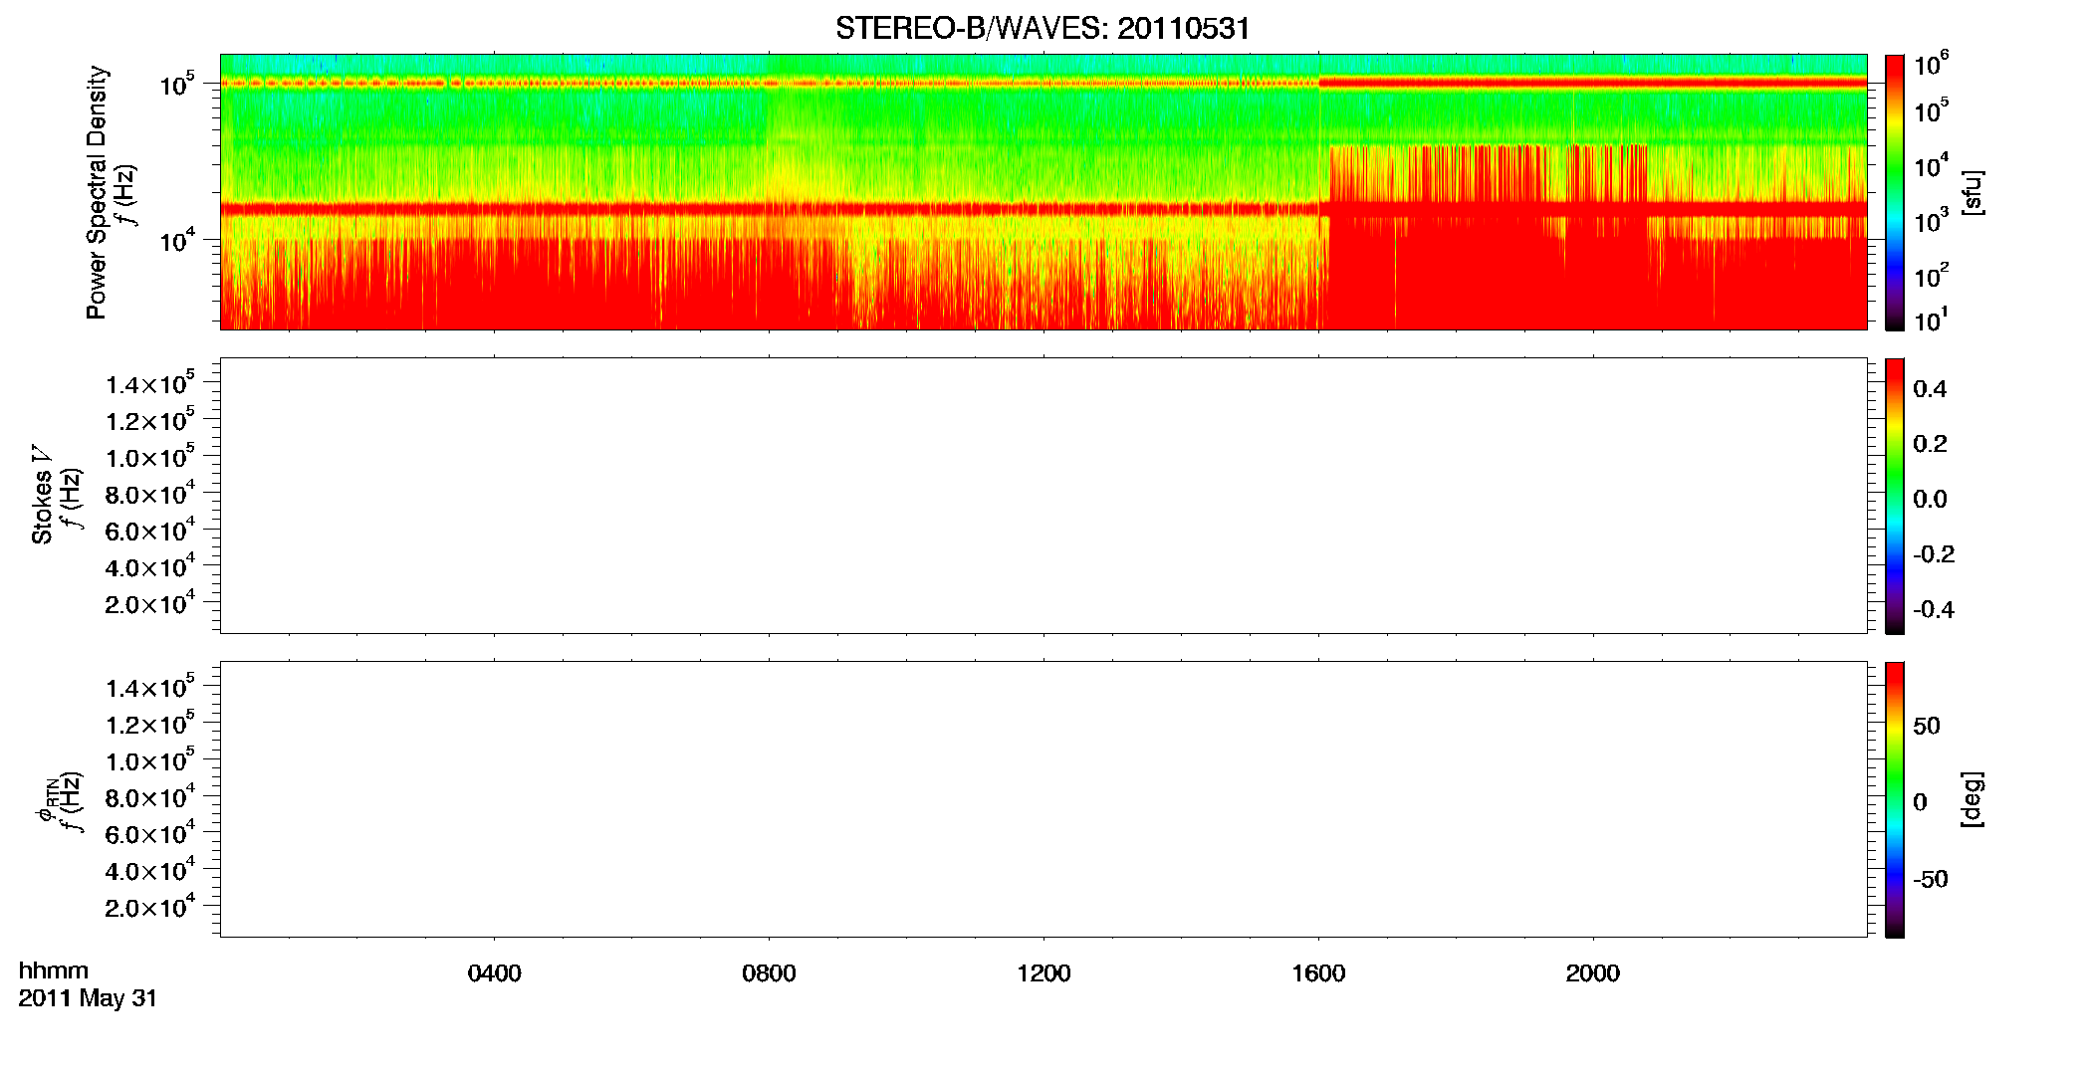This screenshot has width=2087, height=1075.
Task: Click the [deg] unit label
Action: (1972, 799)
